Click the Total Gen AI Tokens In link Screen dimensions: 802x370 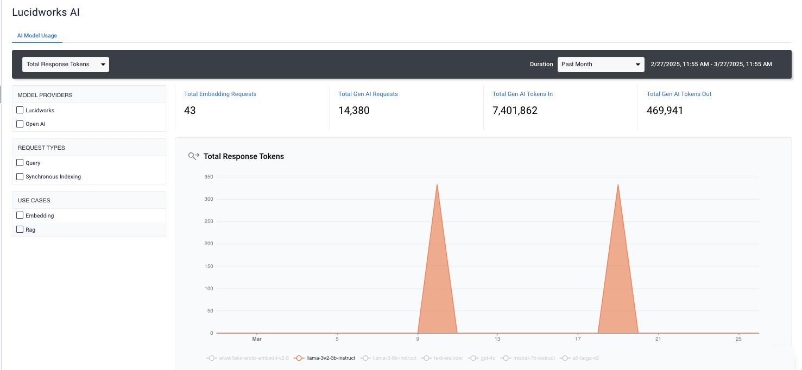tap(522, 94)
